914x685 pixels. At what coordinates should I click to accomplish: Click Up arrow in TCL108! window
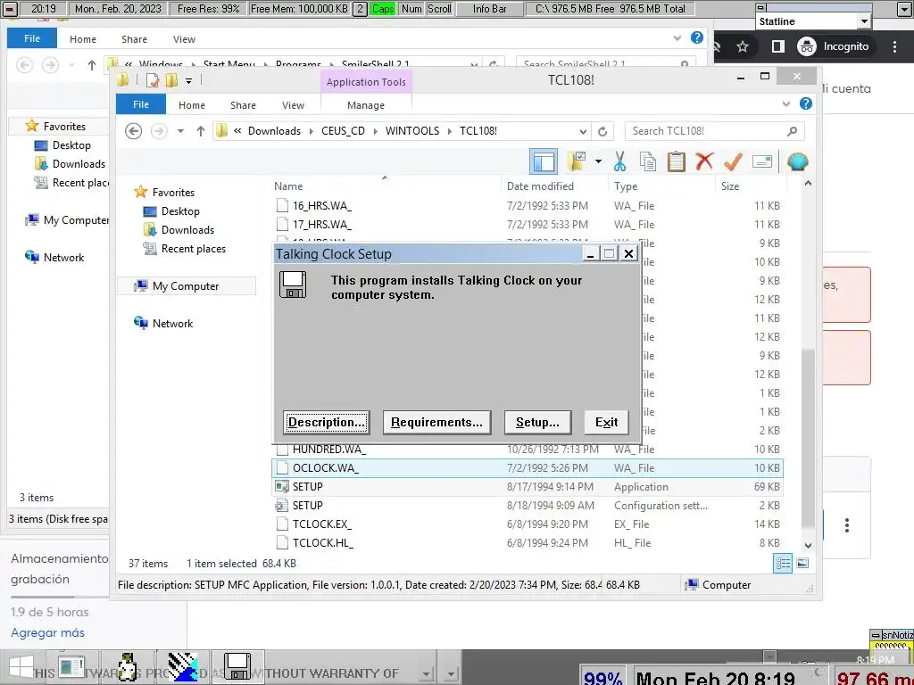point(201,131)
